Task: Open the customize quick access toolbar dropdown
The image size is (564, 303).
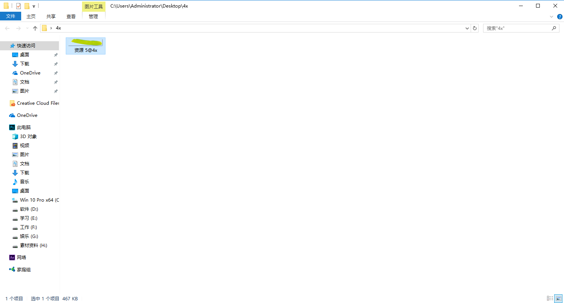Action: coord(34,6)
